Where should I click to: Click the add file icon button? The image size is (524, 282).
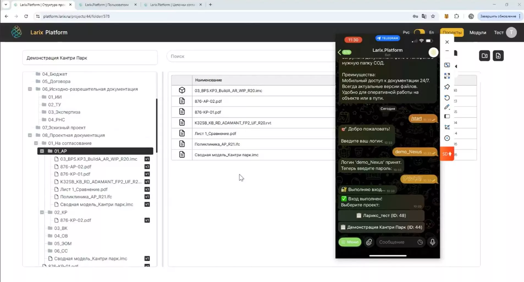click(498, 56)
